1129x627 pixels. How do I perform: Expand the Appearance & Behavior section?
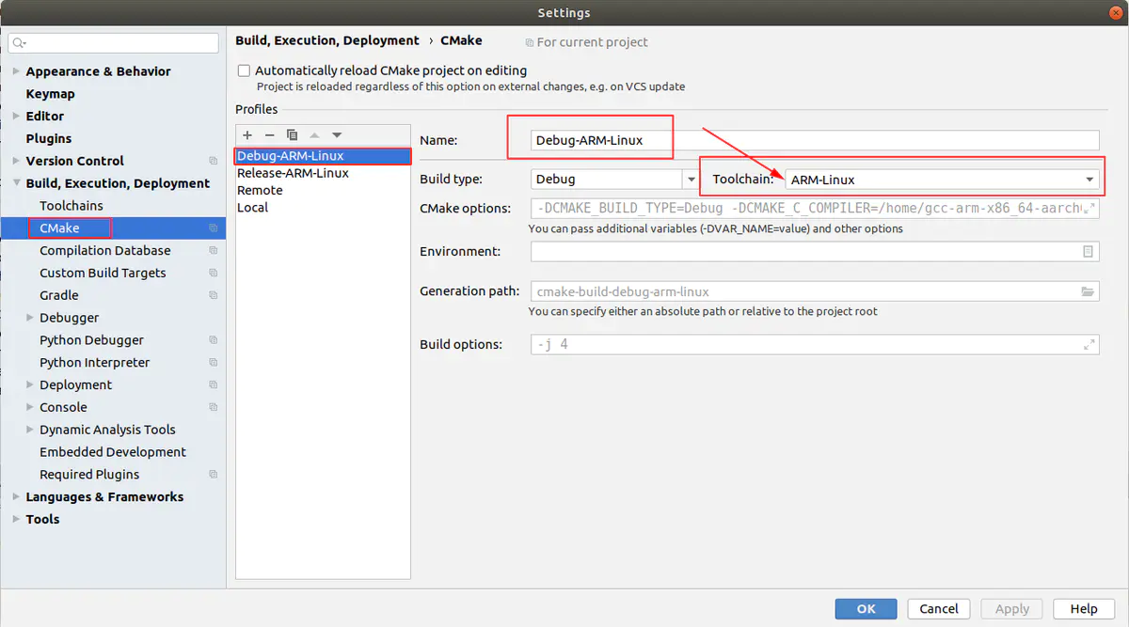(16, 71)
